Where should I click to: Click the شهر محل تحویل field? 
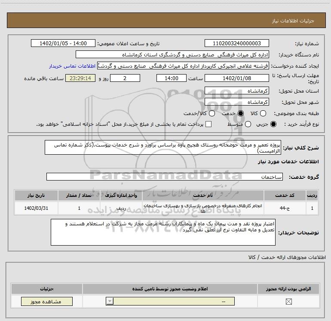point(236,102)
